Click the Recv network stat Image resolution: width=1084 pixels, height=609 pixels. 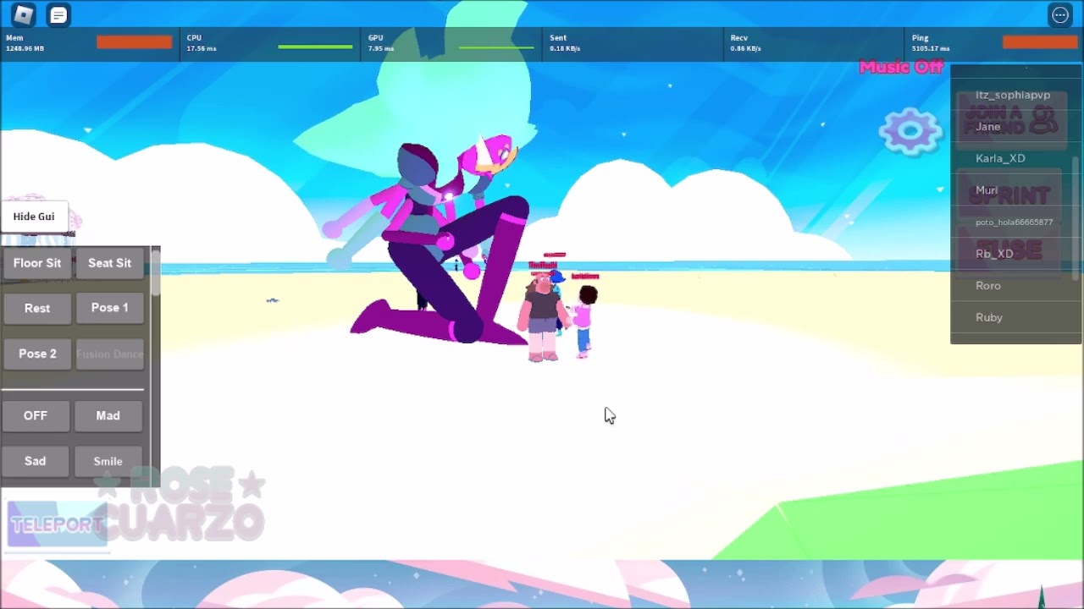815,43
